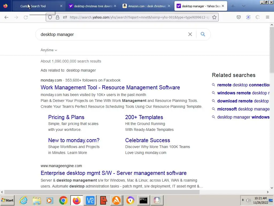
Task: Select desktop manager windows related search
Action: click(x=243, y=117)
